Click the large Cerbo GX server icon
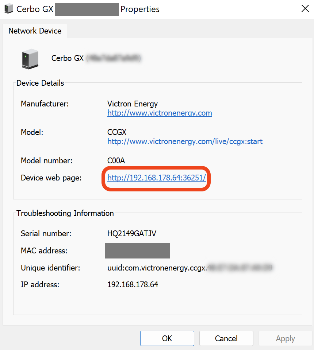 pyautogui.click(x=30, y=59)
